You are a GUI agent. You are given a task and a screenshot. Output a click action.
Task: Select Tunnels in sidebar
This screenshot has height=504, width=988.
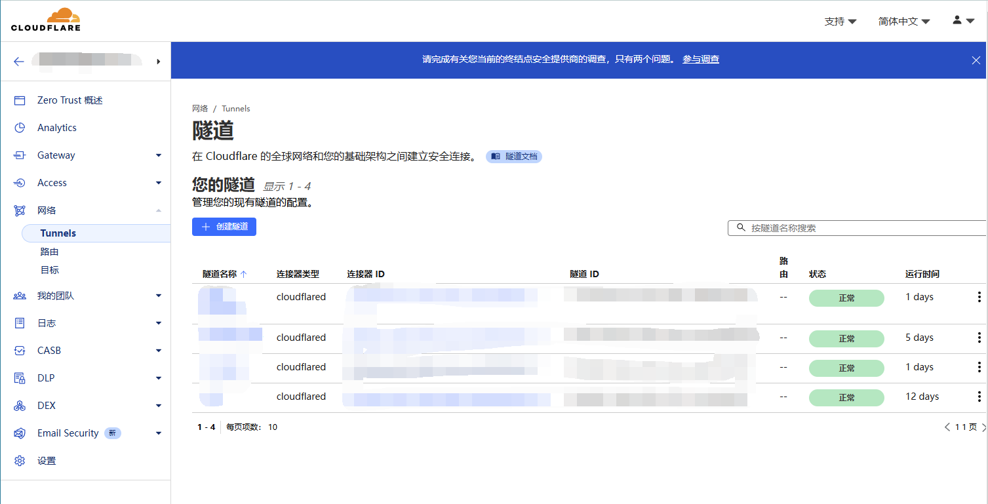[x=96, y=233]
